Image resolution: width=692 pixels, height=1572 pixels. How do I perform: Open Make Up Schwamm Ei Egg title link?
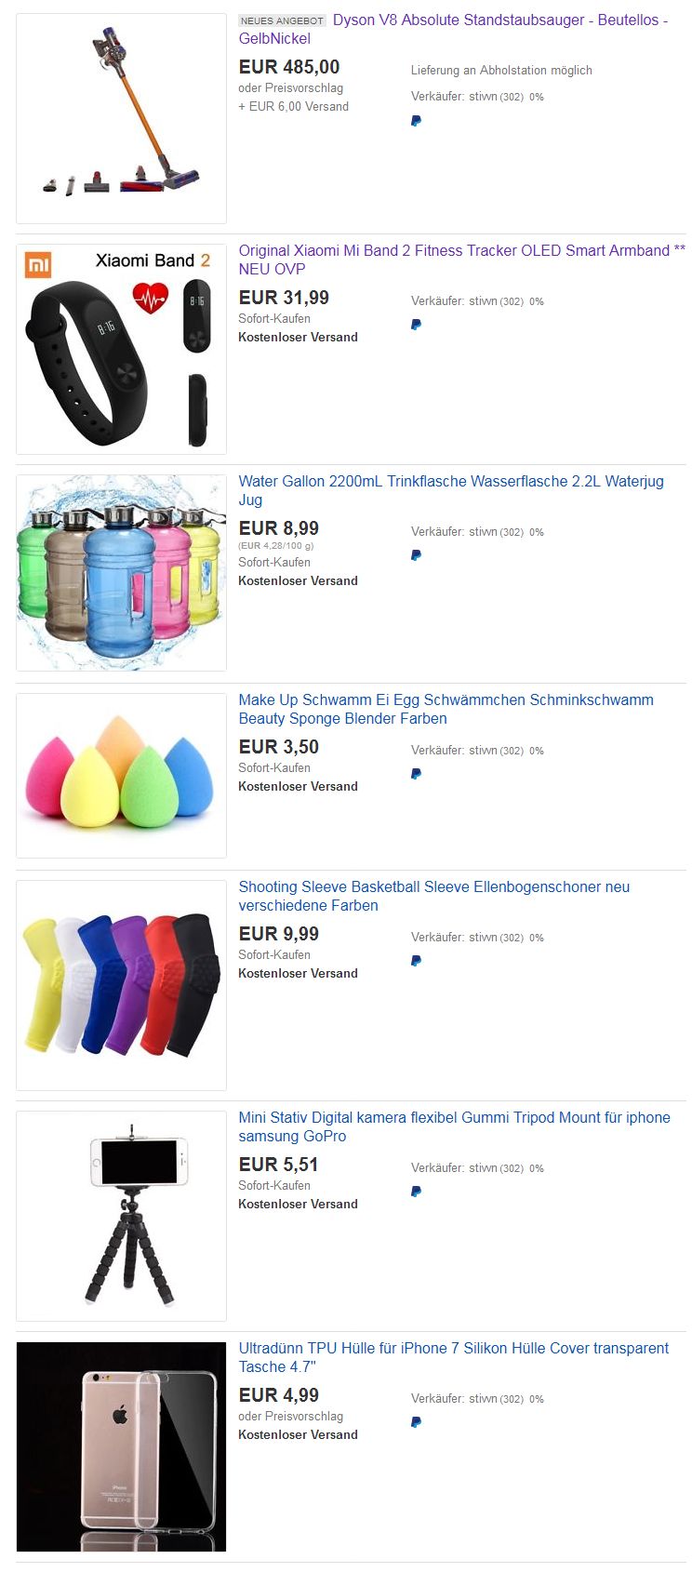[x=446, y=709]
